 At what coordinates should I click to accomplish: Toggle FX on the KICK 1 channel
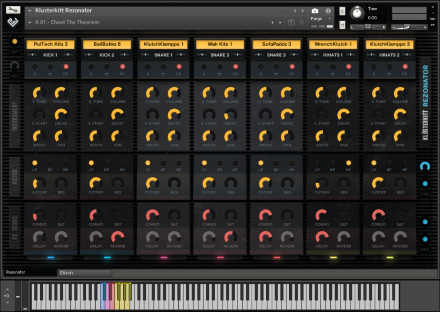pos(66,67)
